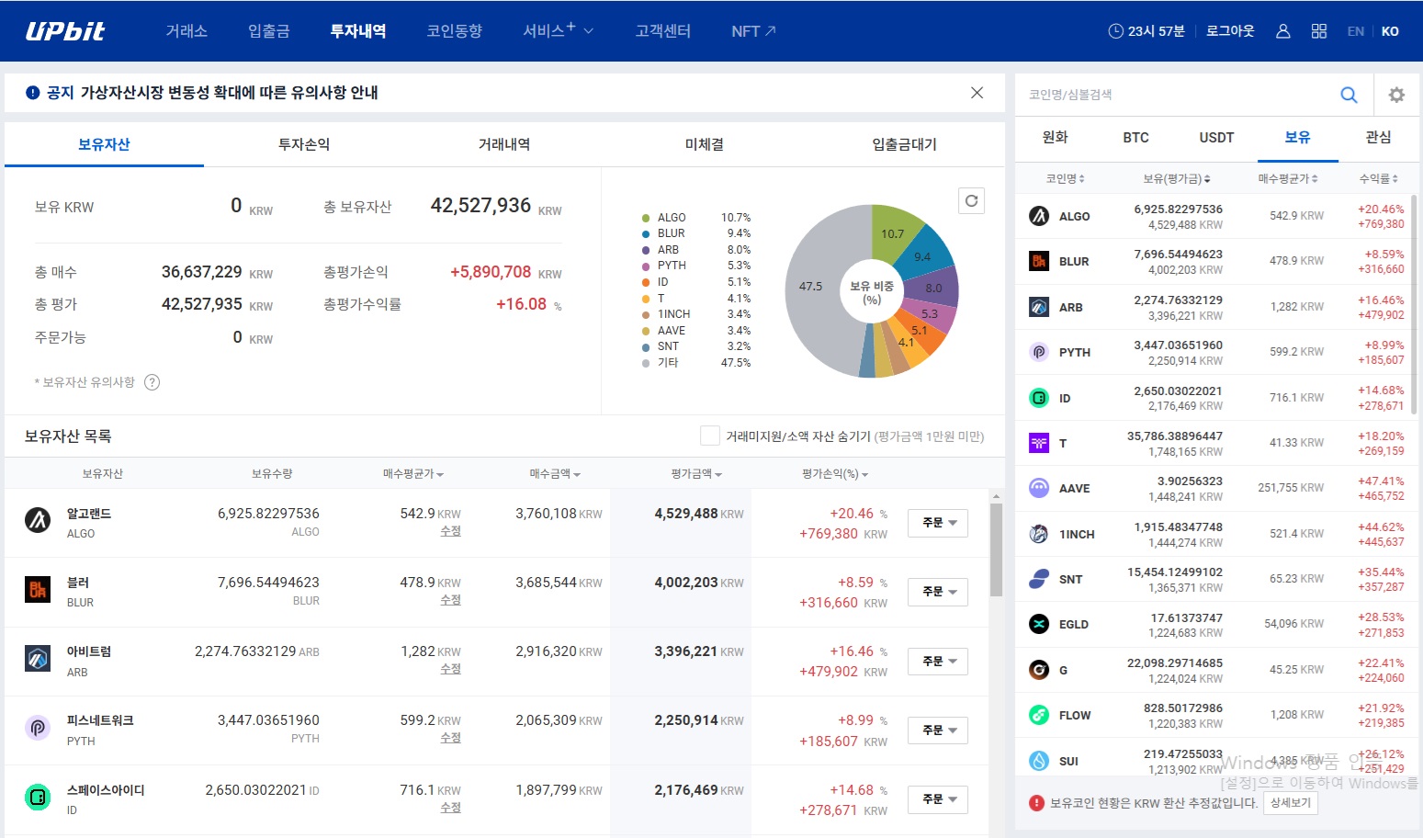Click 로그아웃 link
1423x838 pixels.
(1230, 31)
